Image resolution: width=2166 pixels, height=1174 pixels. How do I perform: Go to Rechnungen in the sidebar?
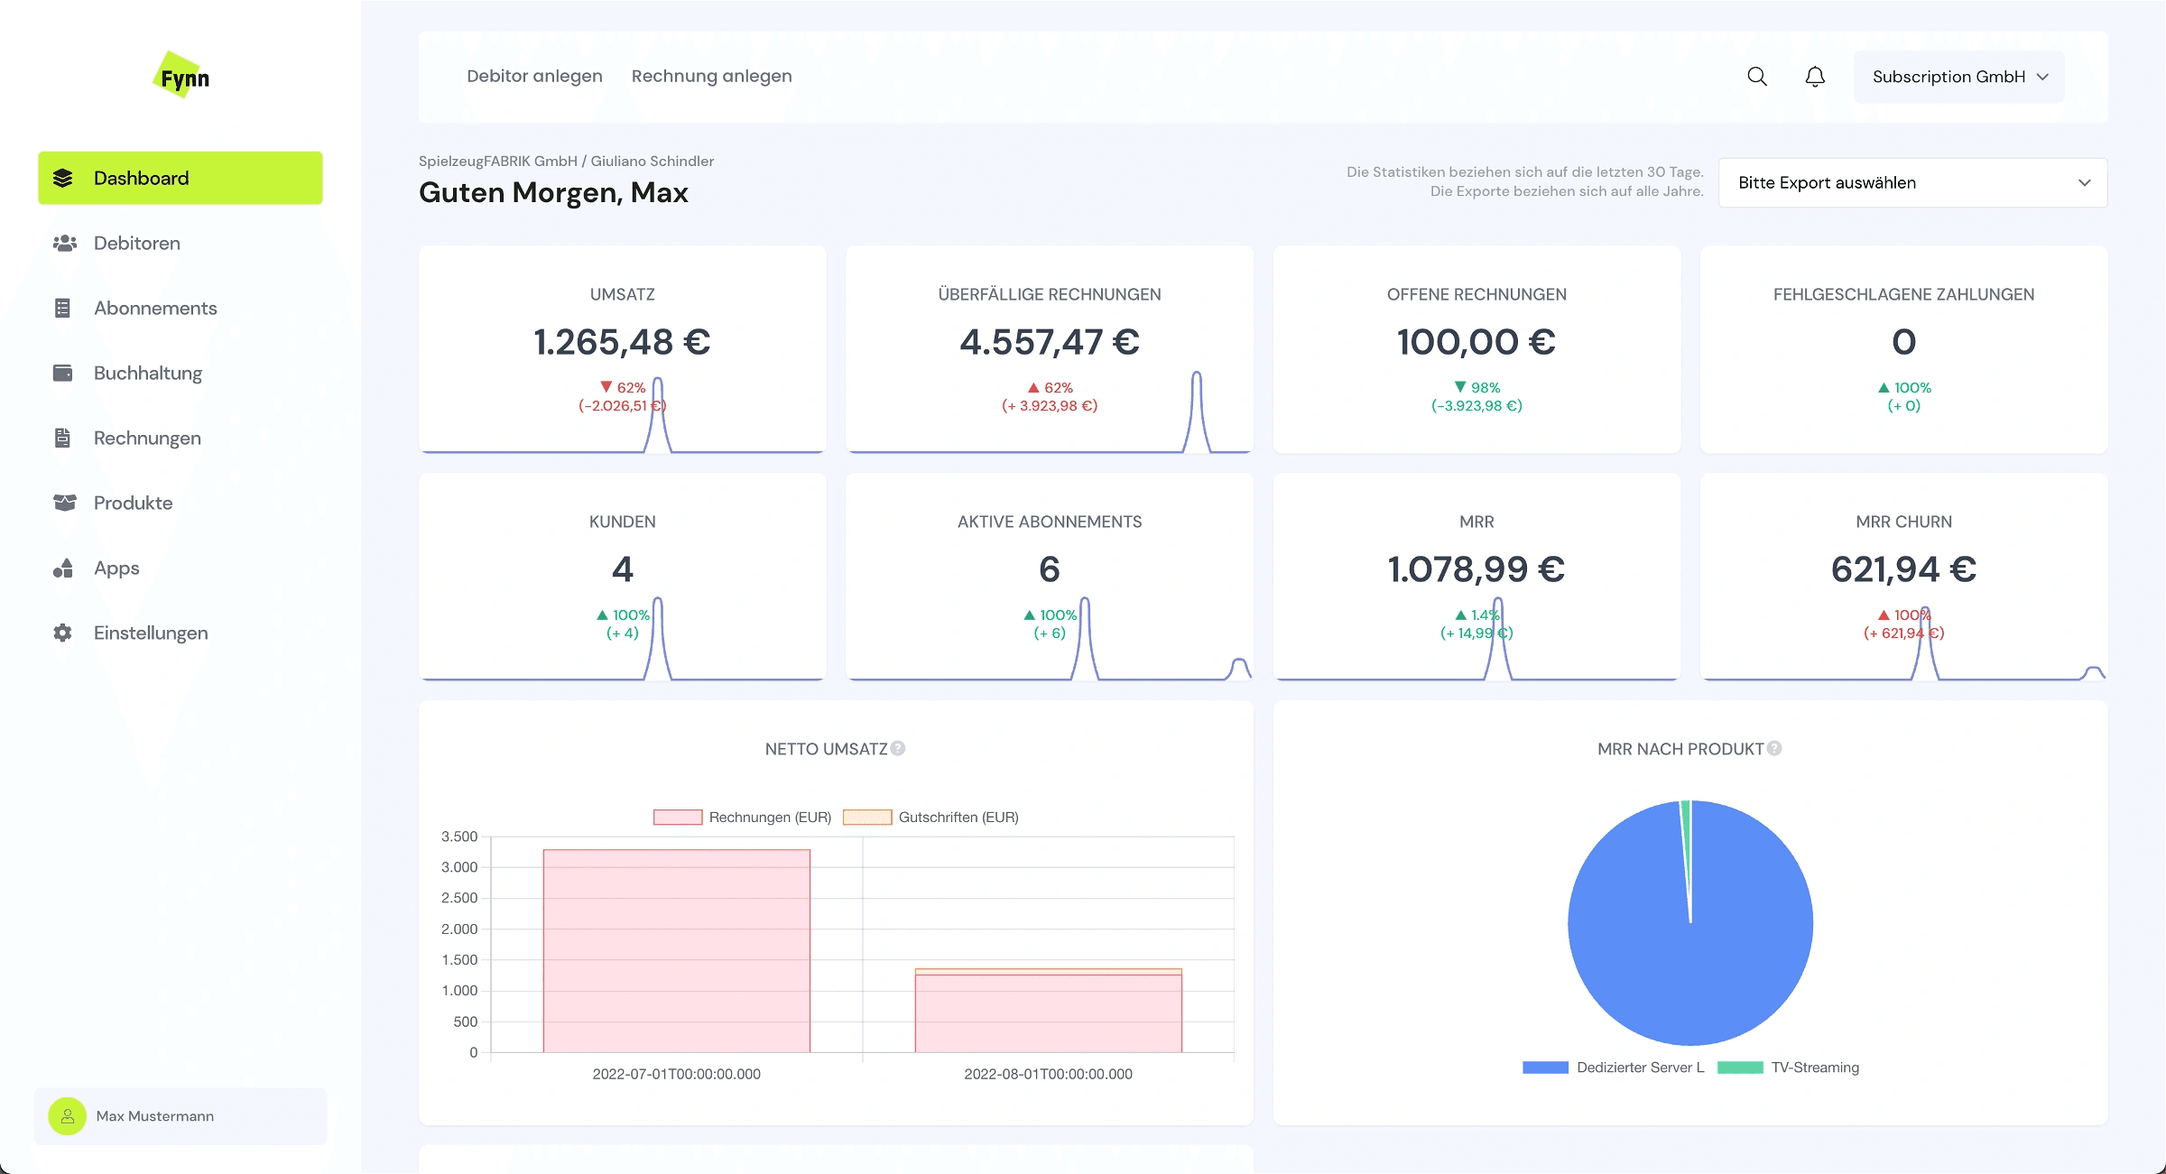[147, 439]
